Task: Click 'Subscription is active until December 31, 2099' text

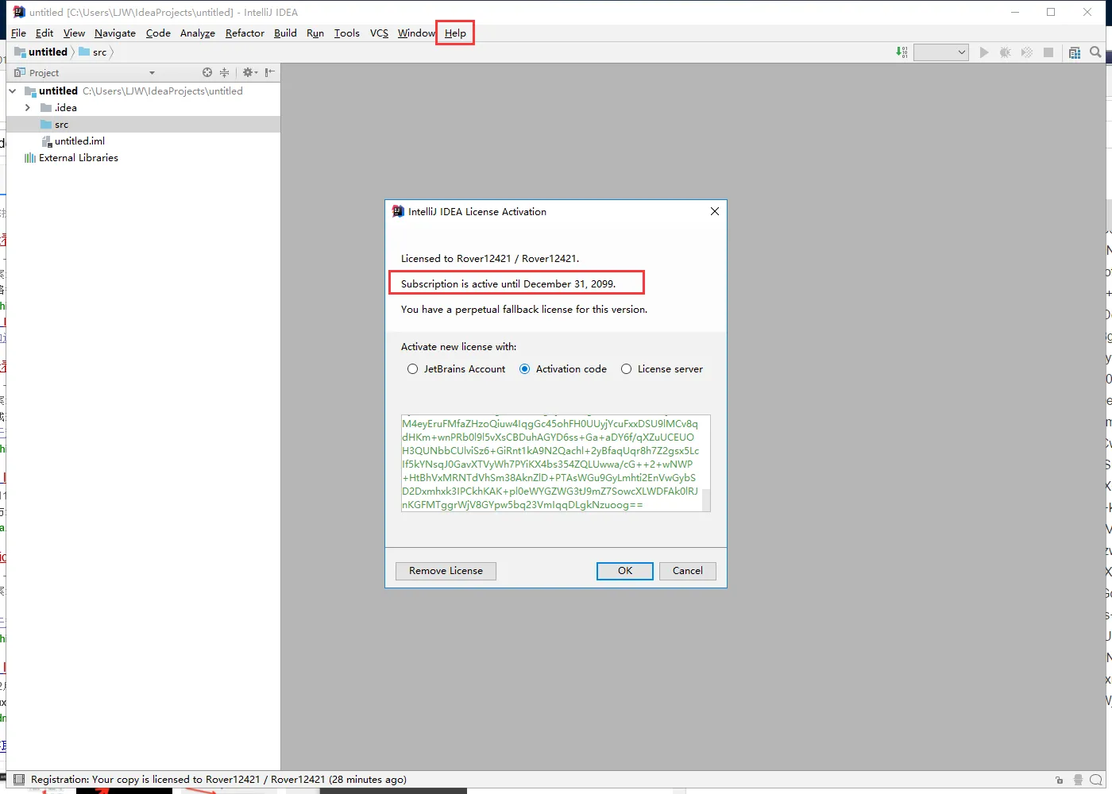Action: click(508, 283)
